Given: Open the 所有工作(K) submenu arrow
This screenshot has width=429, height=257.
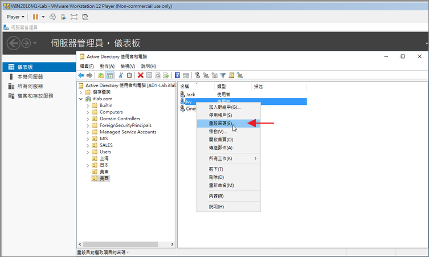Looking at the screenshot, I should (x=256, y=158).
